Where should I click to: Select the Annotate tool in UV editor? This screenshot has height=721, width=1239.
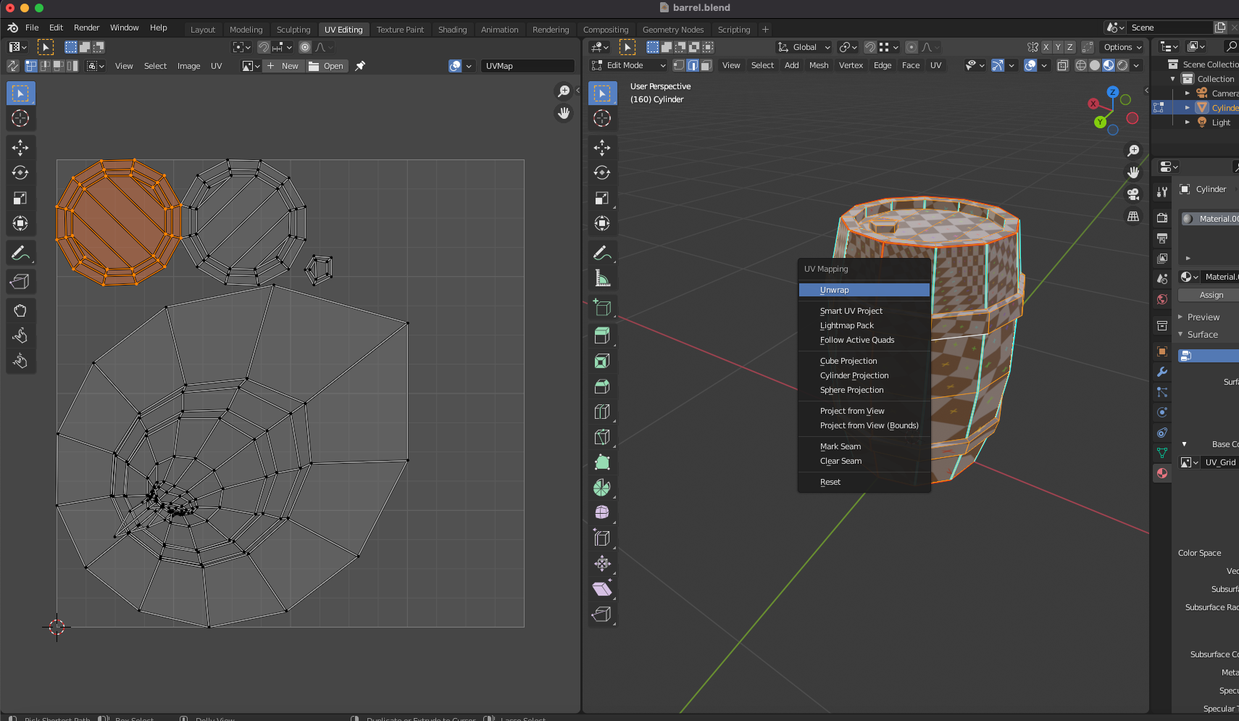click(x=20, y=253)
